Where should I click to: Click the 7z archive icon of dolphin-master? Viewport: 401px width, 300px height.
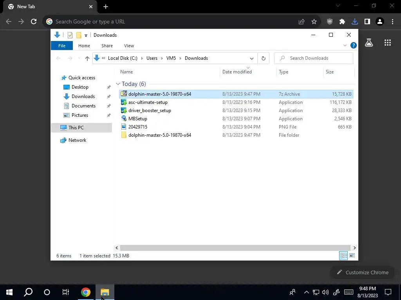tap(124, 94)
